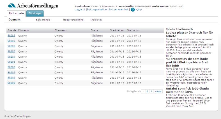221x119 pixels.
Task: Open ärende 90203
Action: [x=11, y=51]
